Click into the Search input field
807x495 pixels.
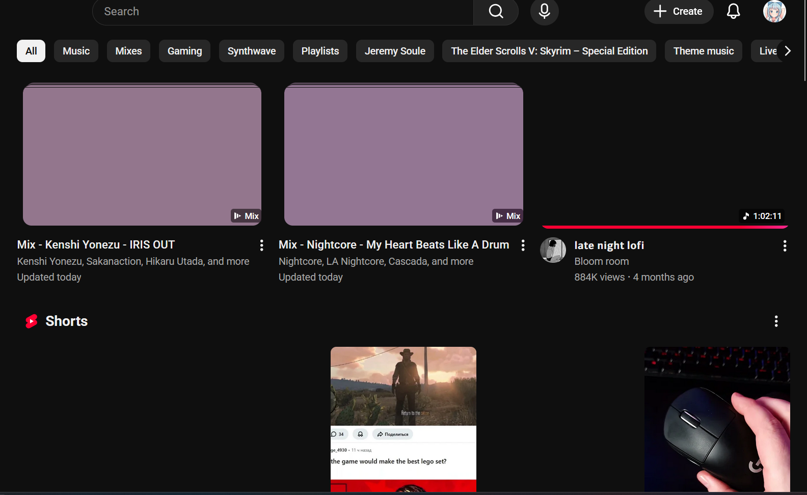click(283, 11)
